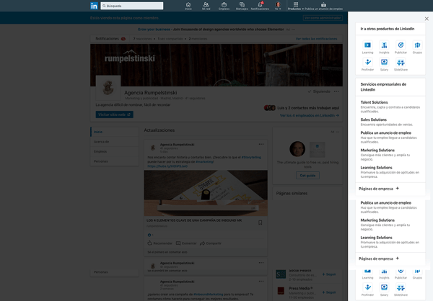Select the Empleos tab in the left sidebar
The image size is (433, 301).
(x=114, y=151)
